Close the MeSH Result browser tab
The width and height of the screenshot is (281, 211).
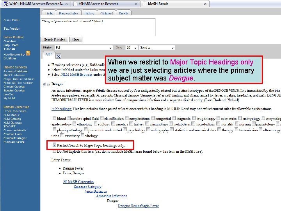click(x=205, y=4)
